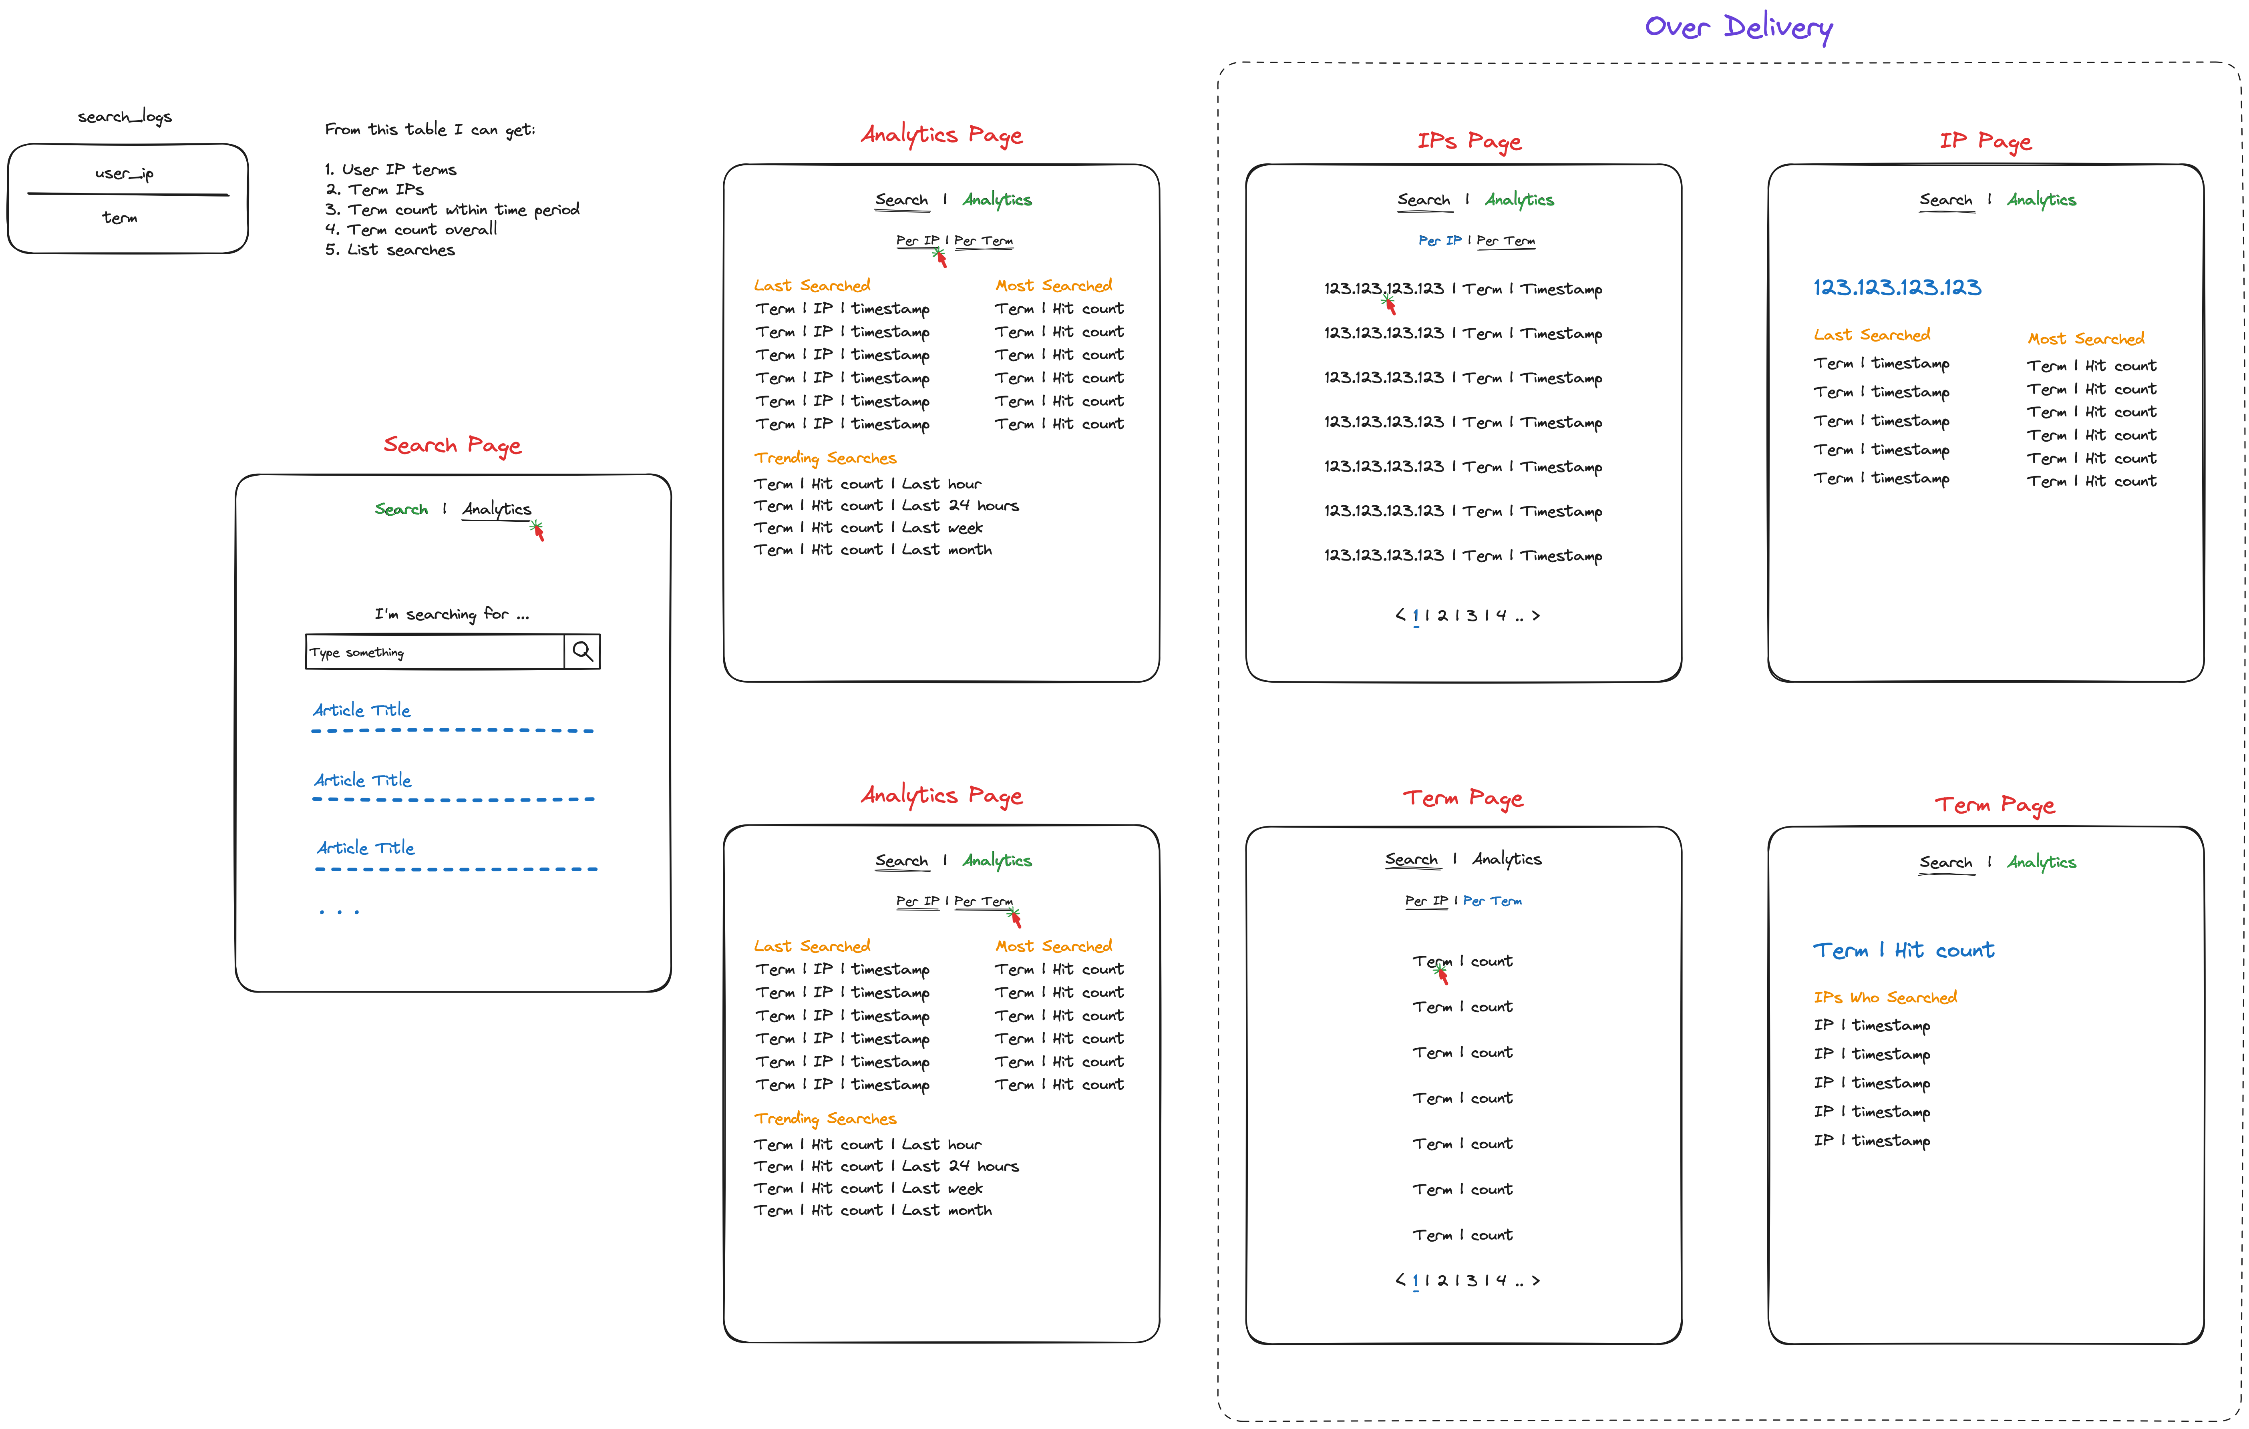Click first Article Title link

(362, 710)
